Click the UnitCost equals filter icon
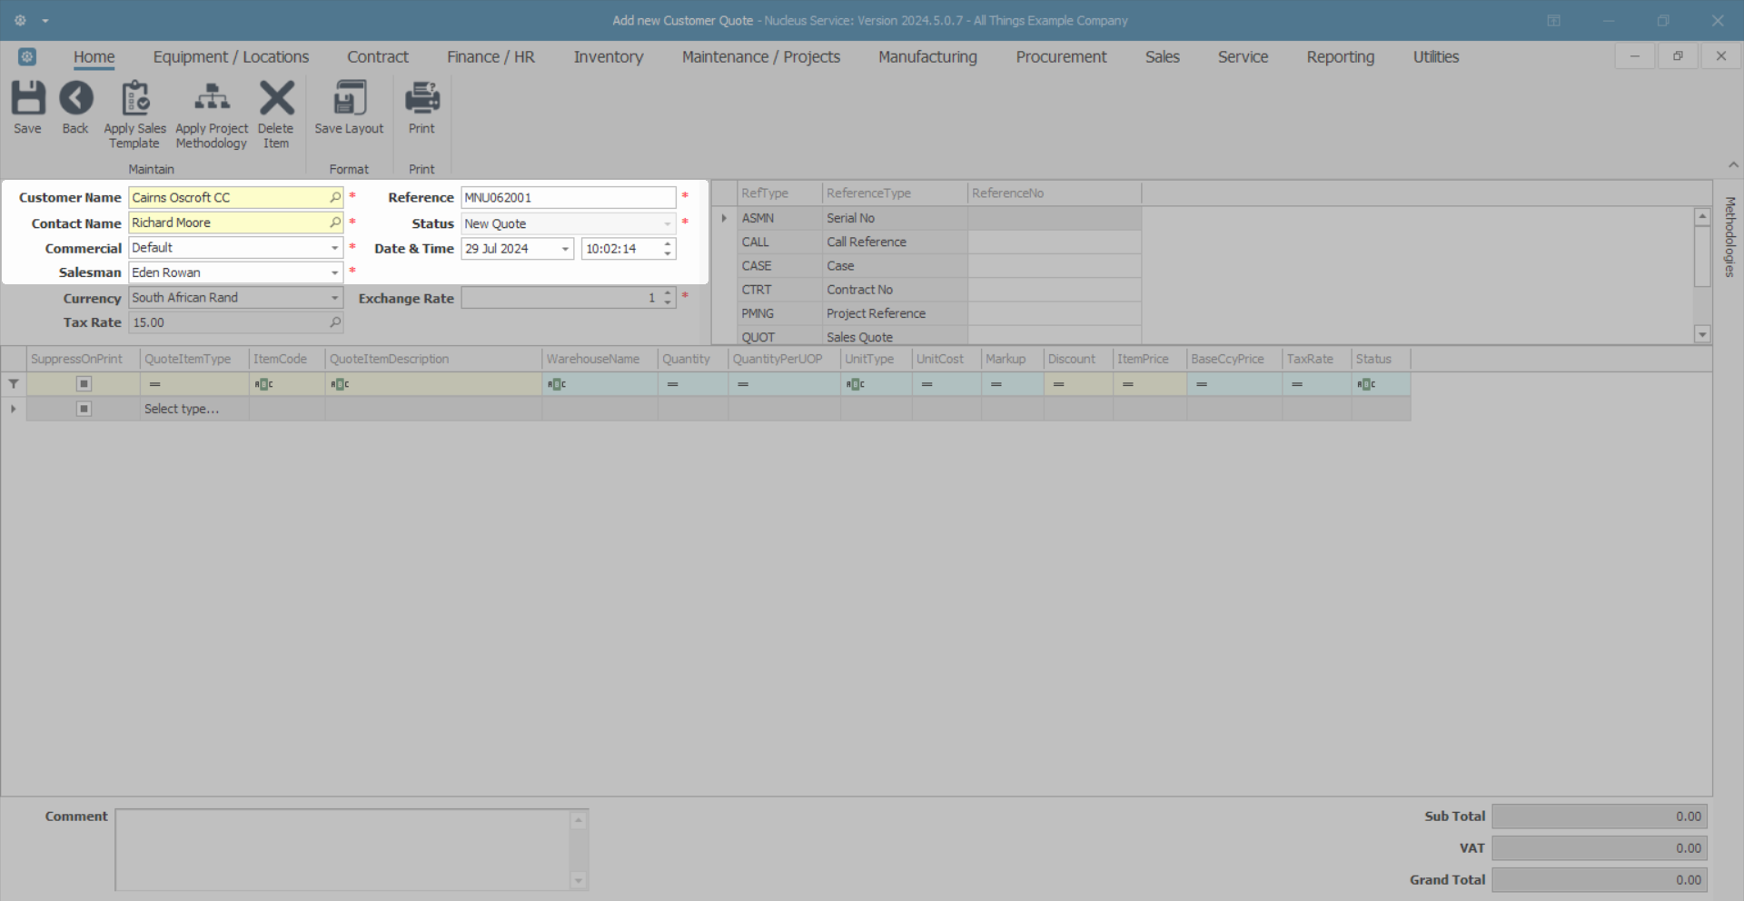Screen dimensions: 1744x901 click(927, 384)
